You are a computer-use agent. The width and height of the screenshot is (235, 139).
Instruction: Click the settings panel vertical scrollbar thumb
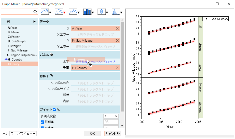122,67
